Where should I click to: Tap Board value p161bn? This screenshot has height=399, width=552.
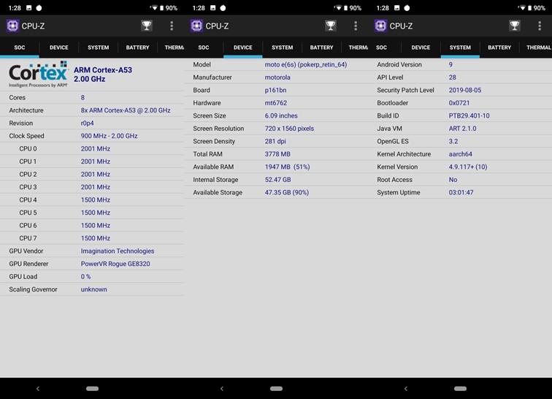276,90
